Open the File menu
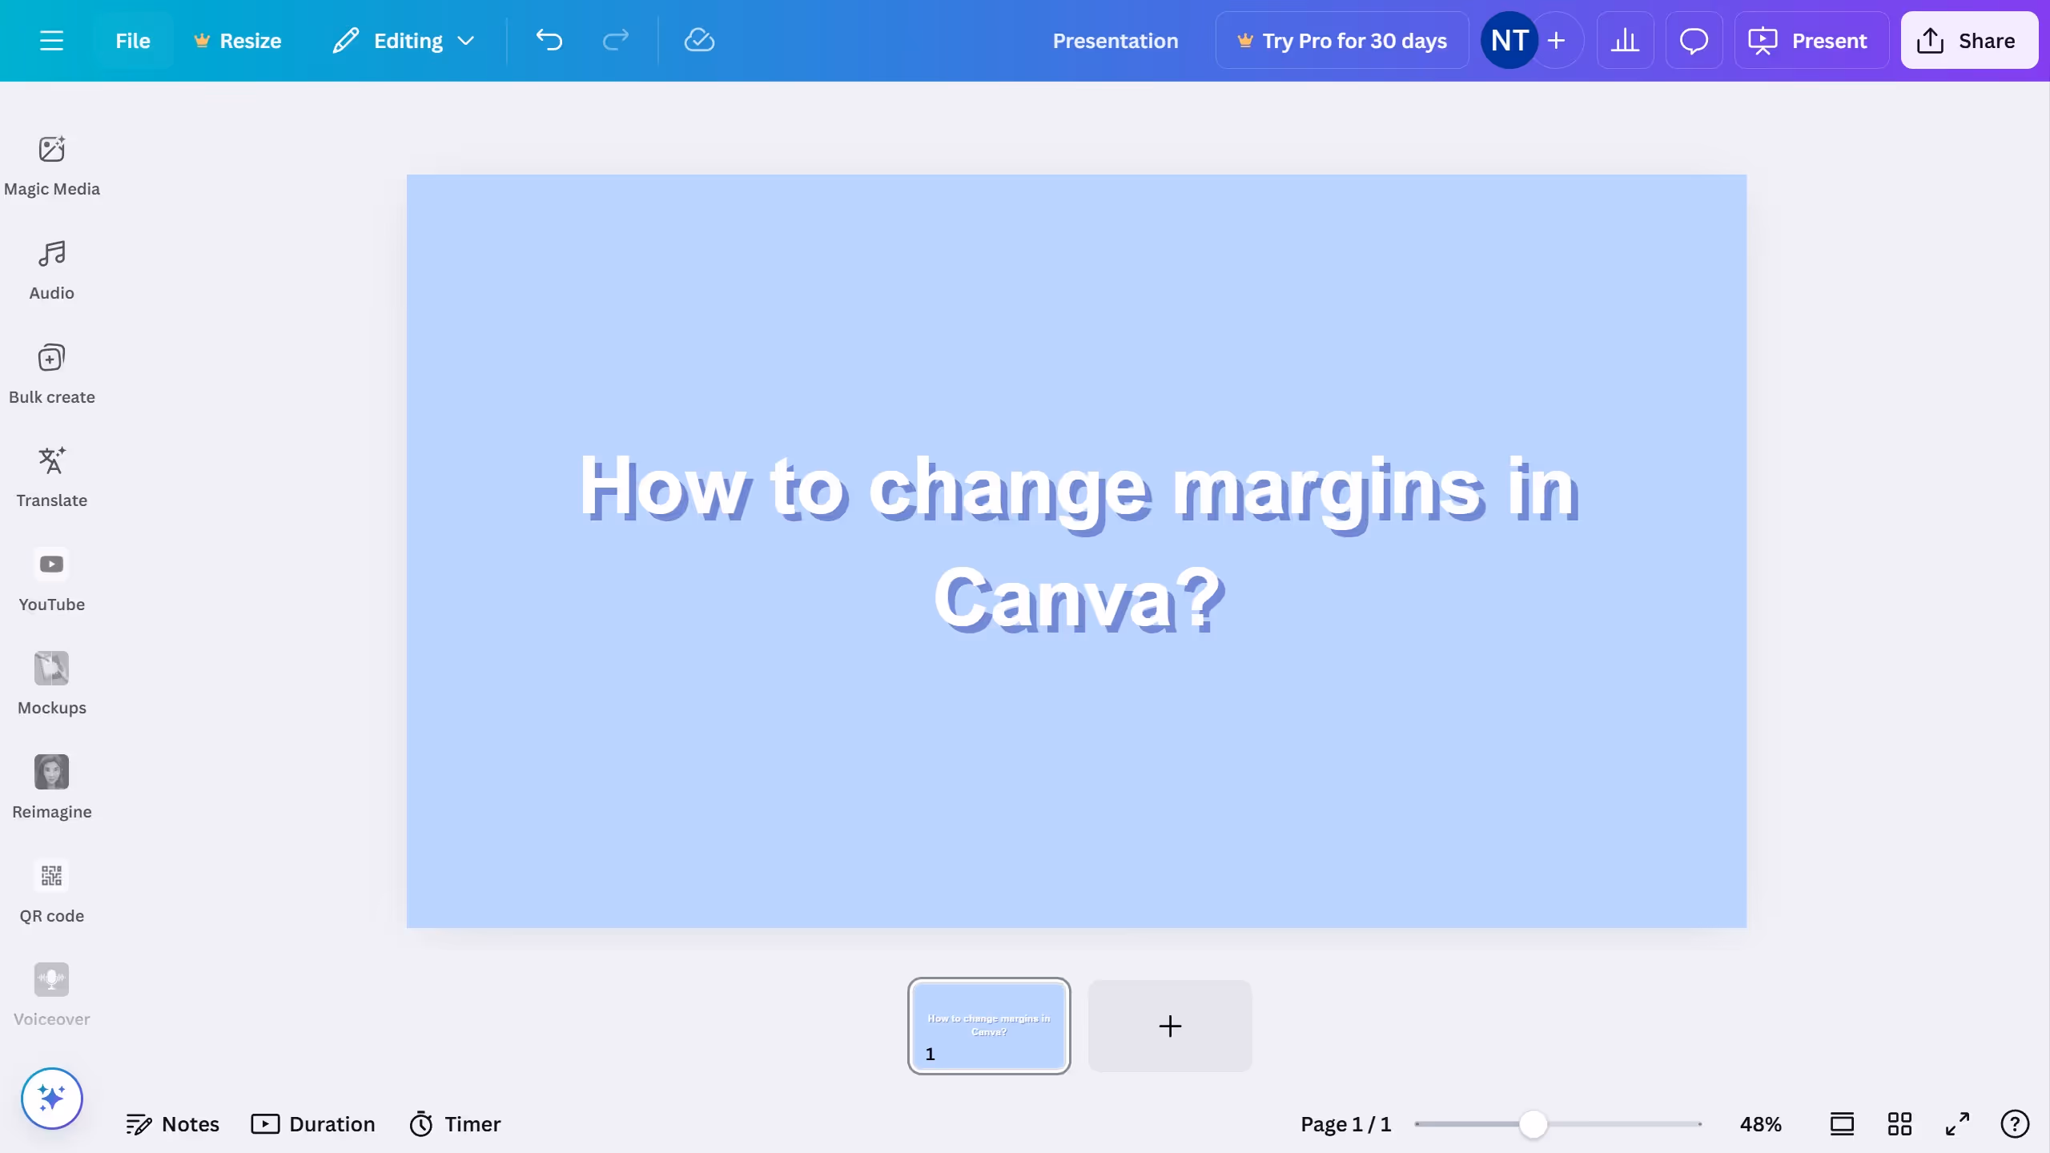 133,41
